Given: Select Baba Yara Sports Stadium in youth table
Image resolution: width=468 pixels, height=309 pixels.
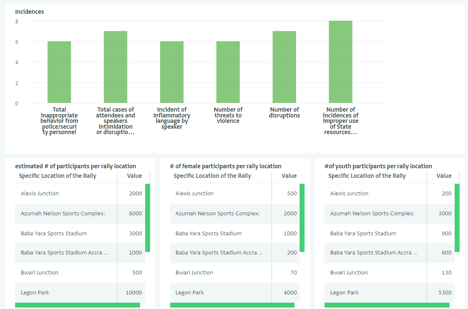Looking at the screenshot, I should tap(363, 233).
